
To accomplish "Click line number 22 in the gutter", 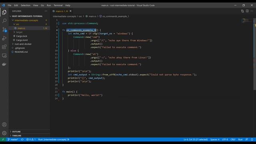I will 56,92.
